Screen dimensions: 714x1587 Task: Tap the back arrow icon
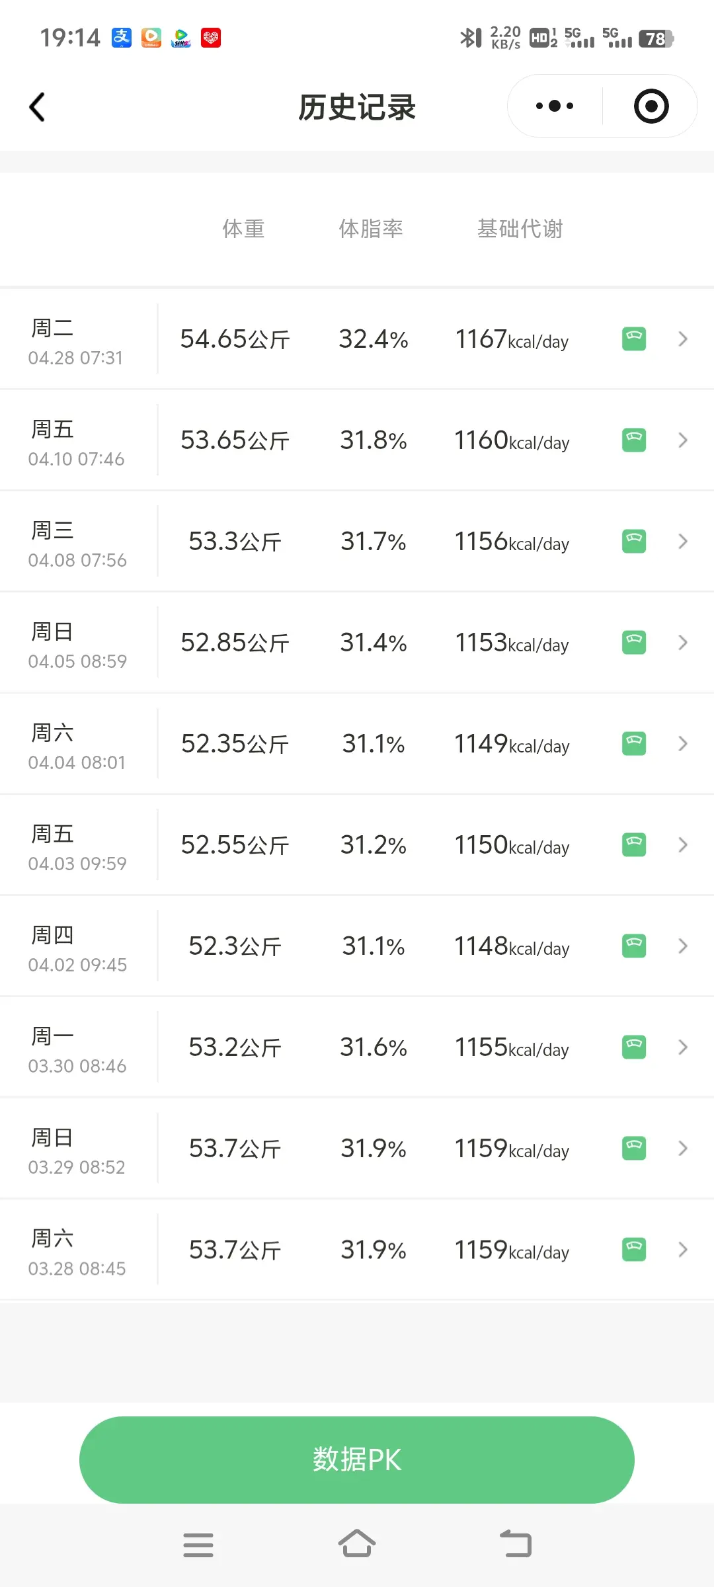click(37, 106)
